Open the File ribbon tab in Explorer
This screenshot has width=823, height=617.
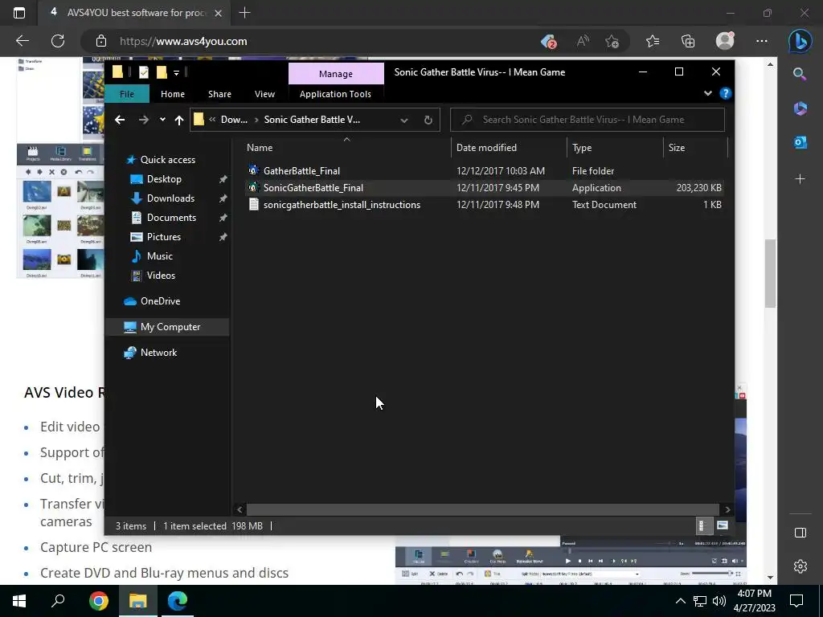(x=127, y=94)
